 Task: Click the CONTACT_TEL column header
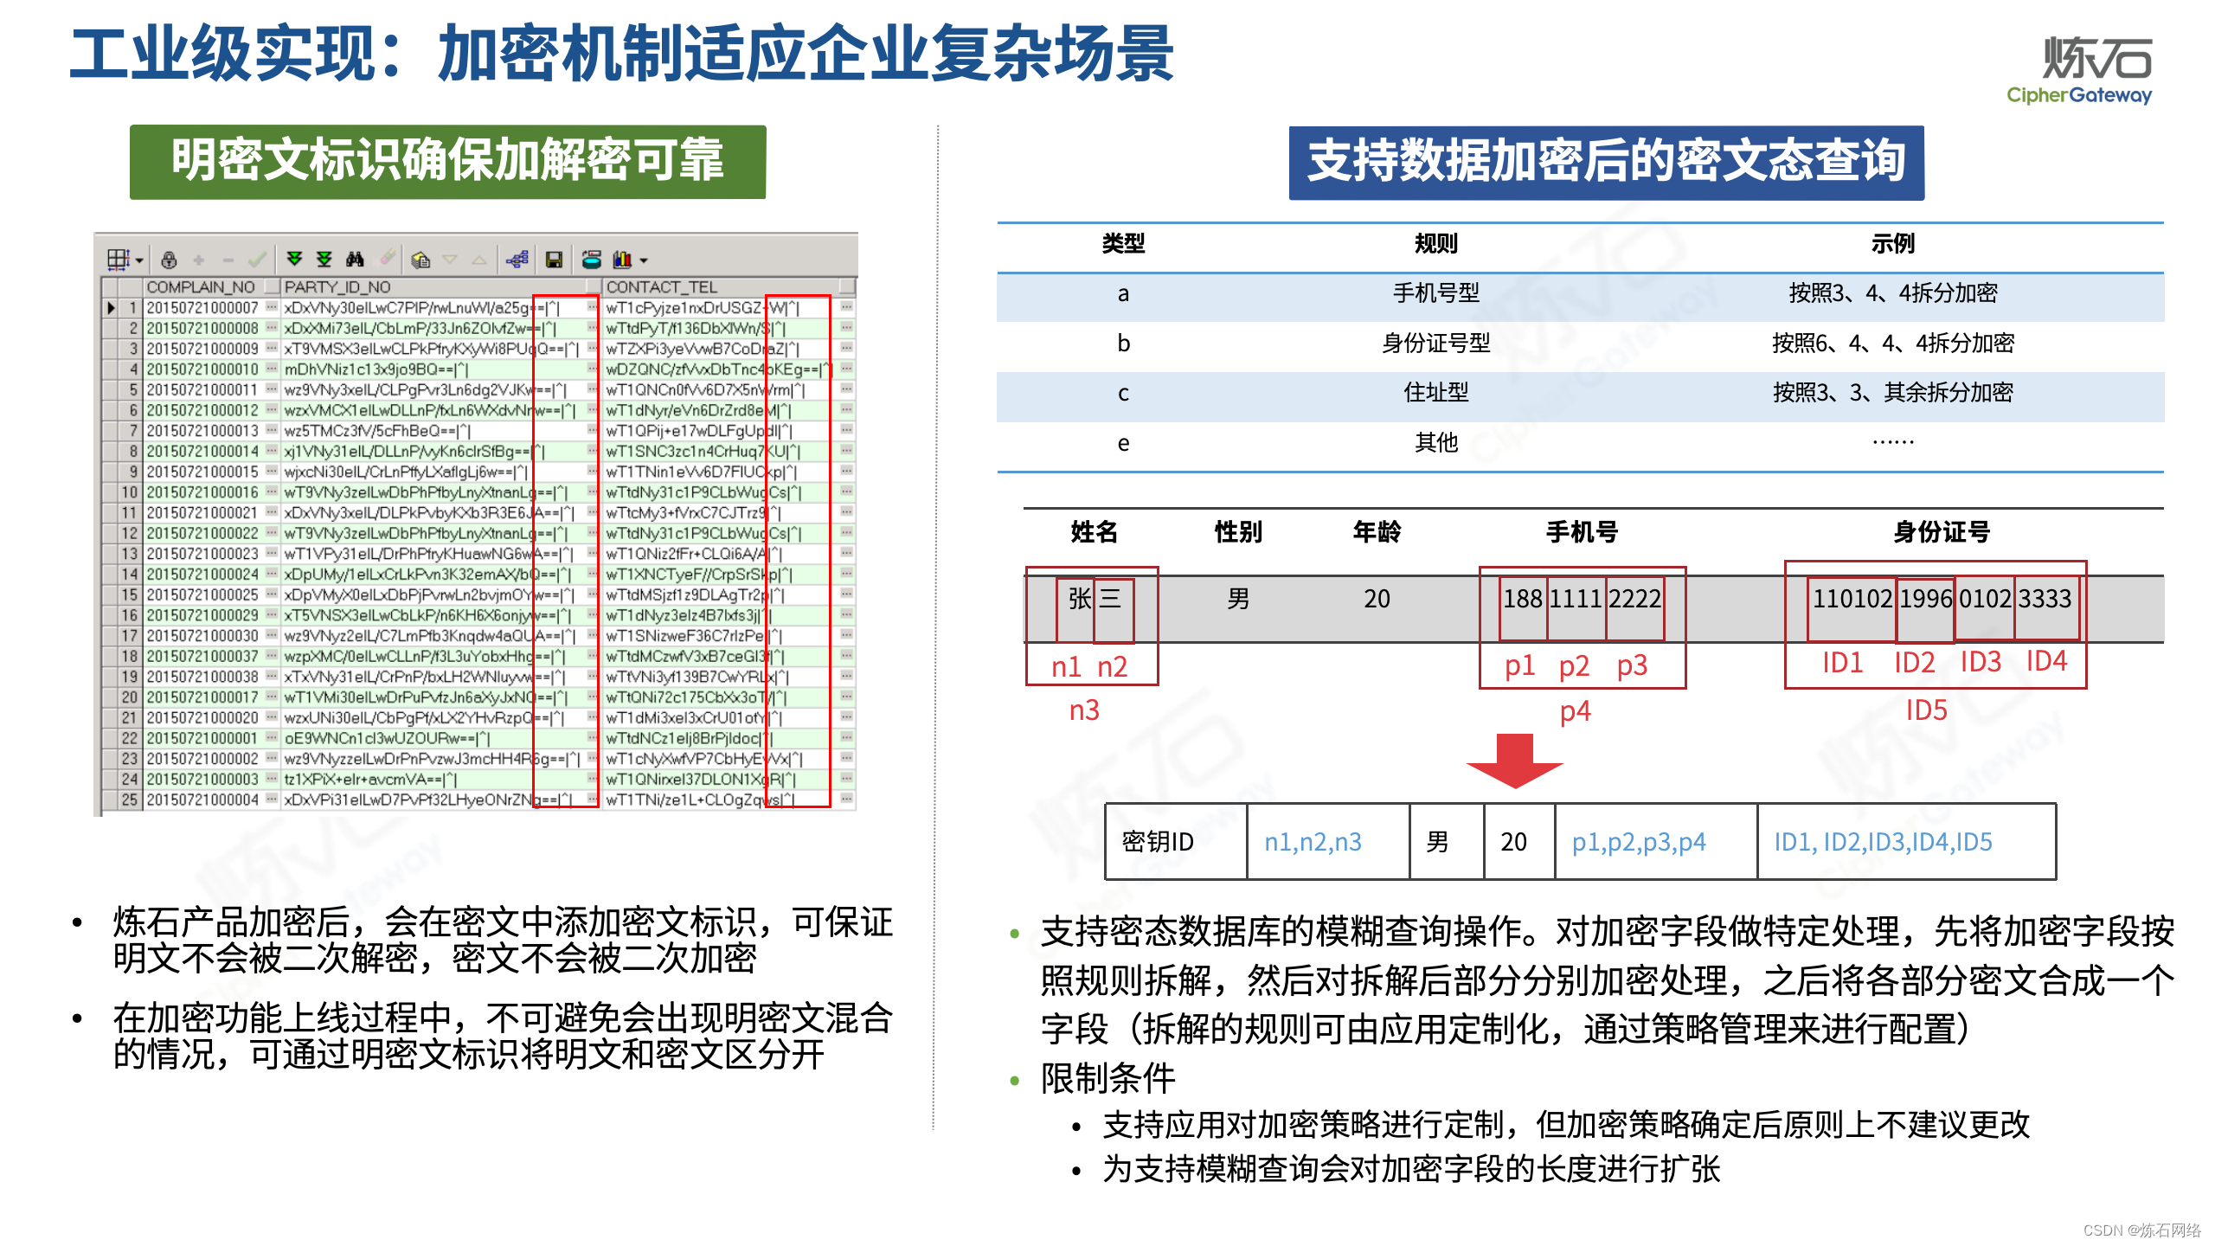[x=662, y=286]
